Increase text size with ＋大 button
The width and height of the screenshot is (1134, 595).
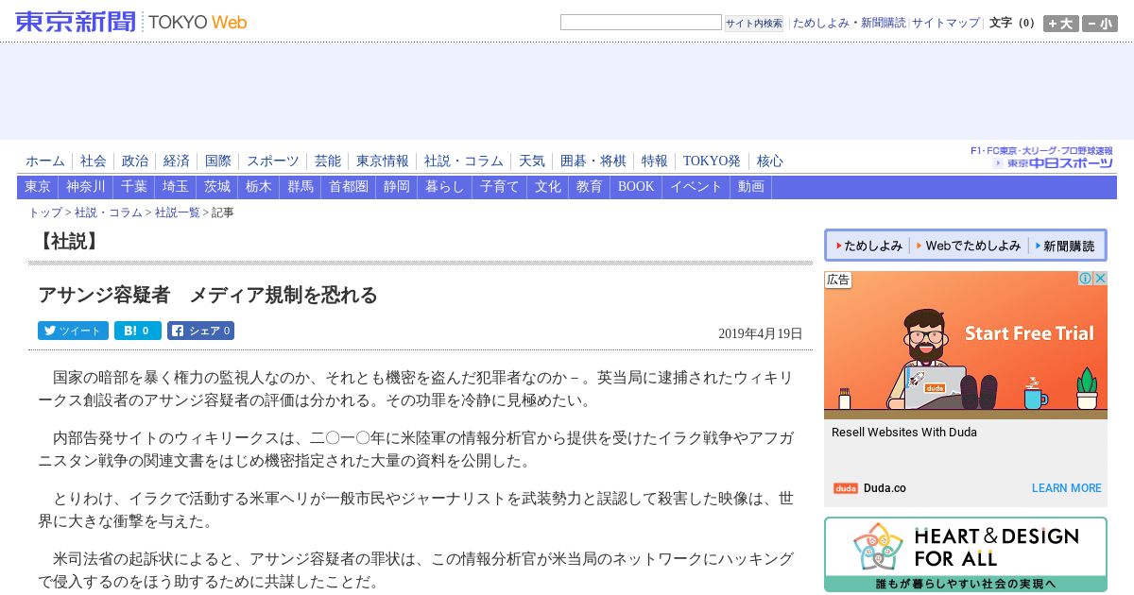[1060, 24]
